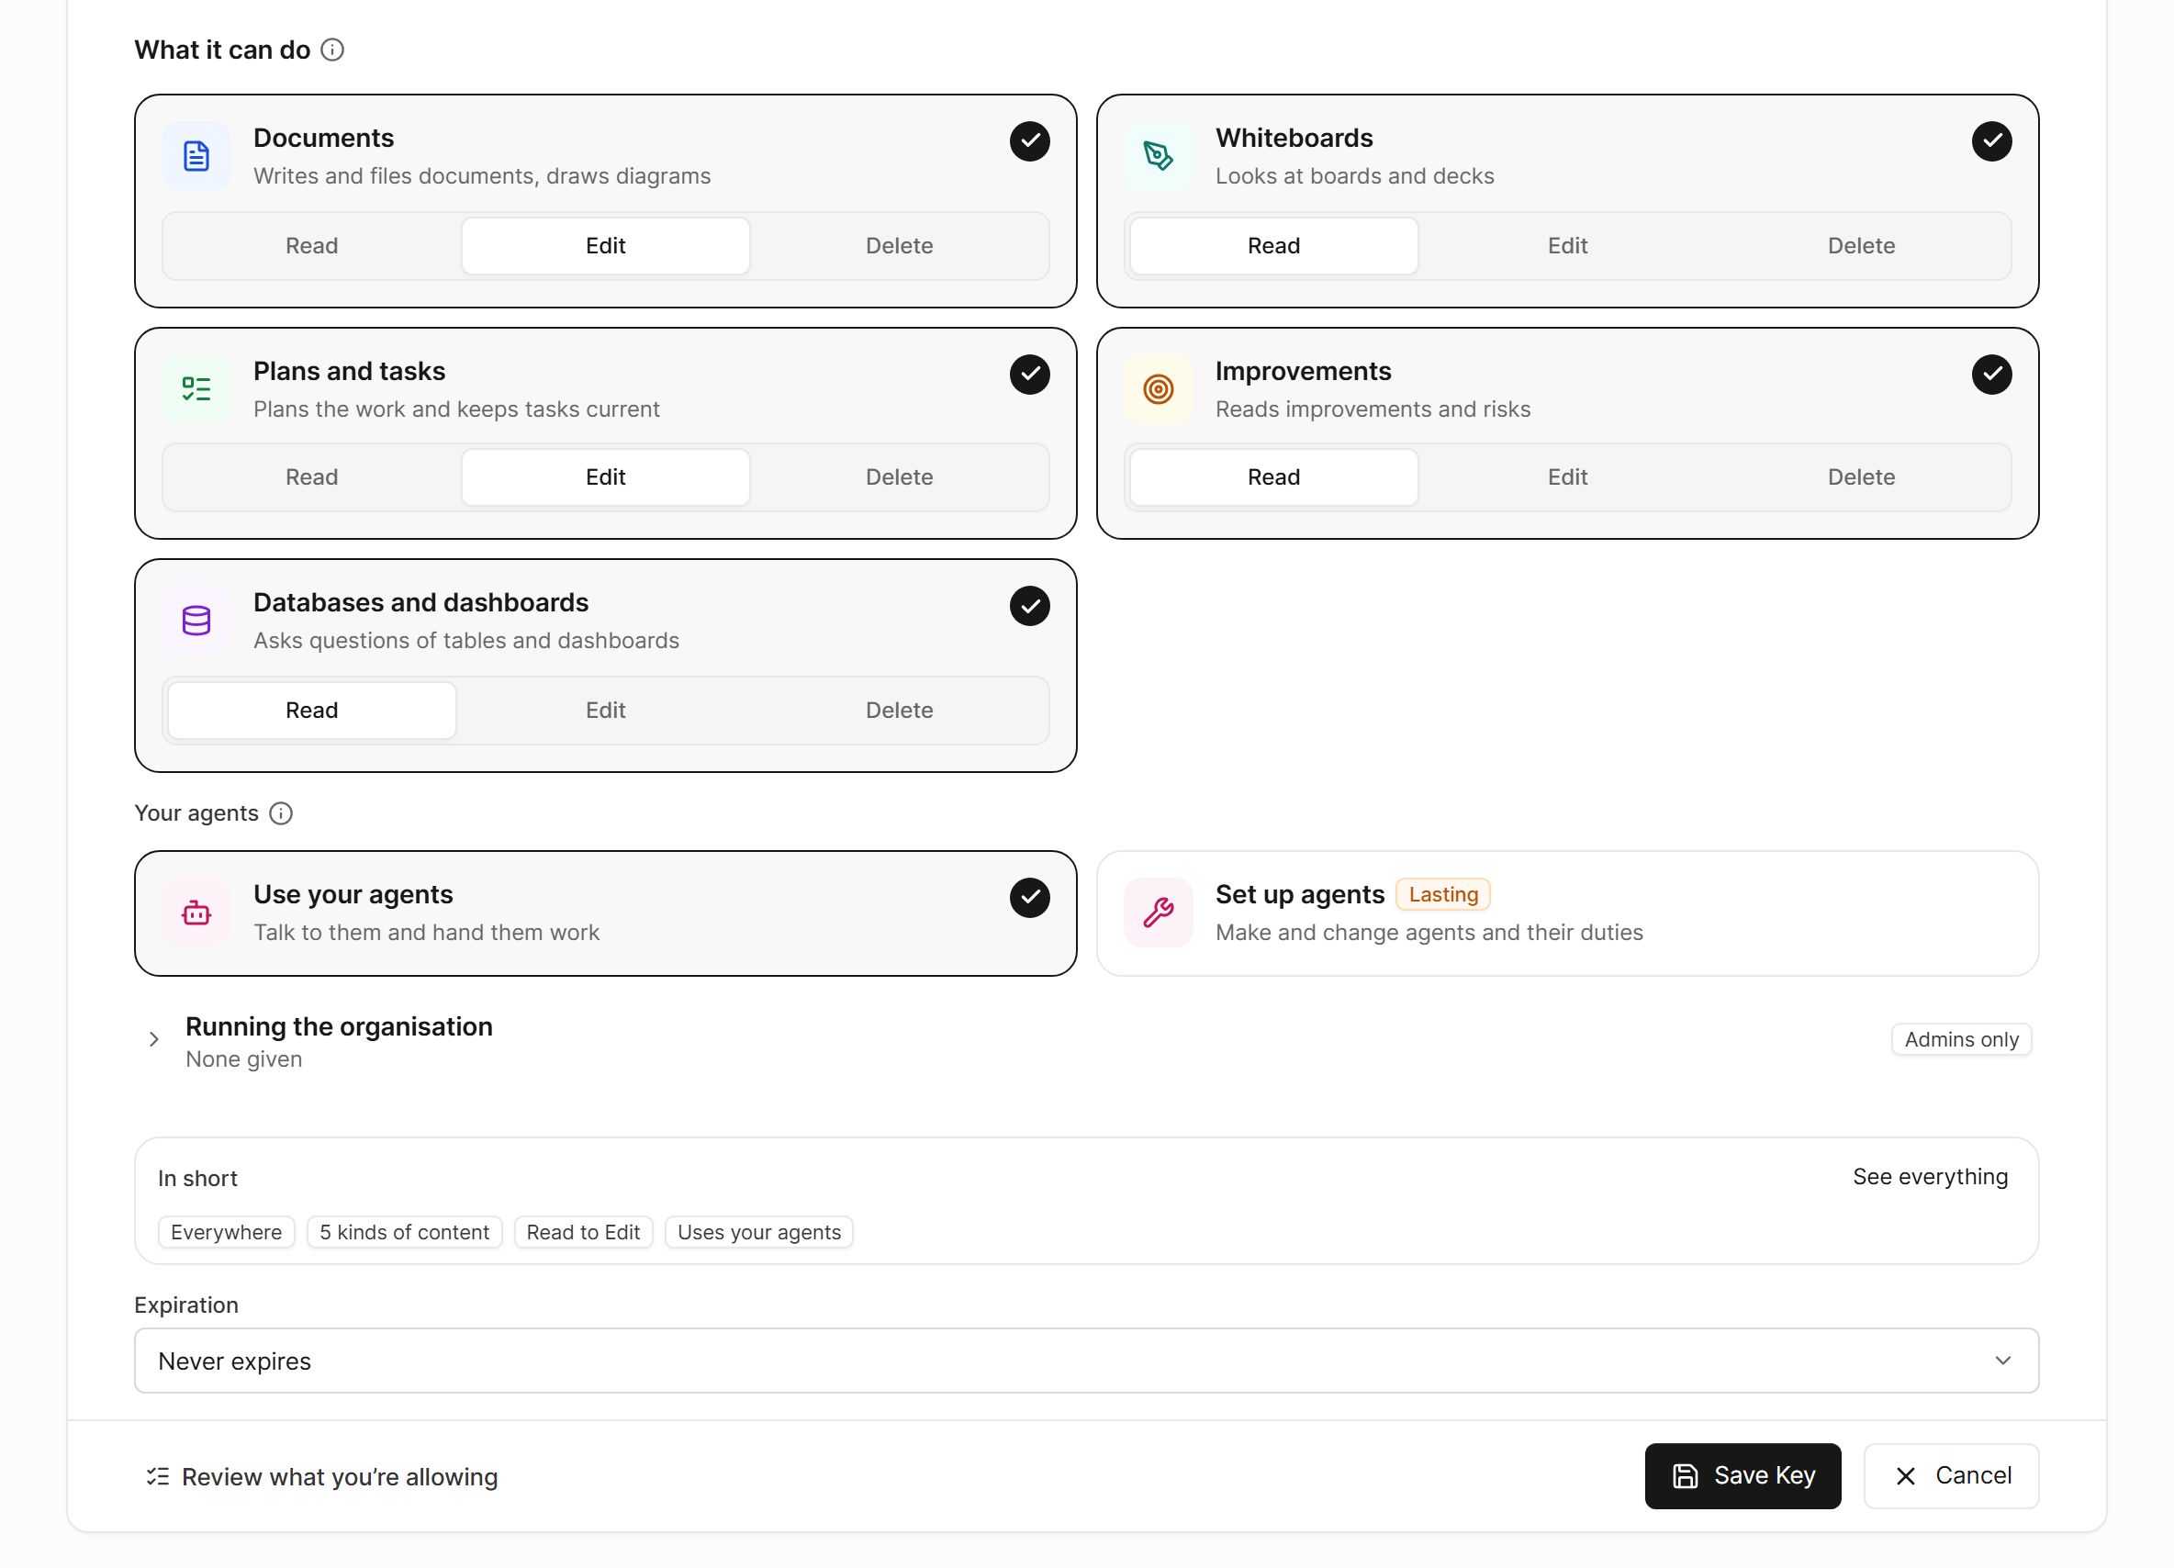Open Review what you're allowing
The height and width of the screenshot is (1568, 2174).
point(321,1477)
